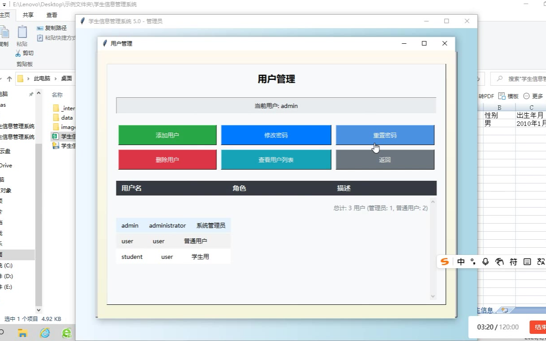Viewport: 546px width, 341px height.
Task: Click the 角色 column header
Action: click(x=239, y=188)
